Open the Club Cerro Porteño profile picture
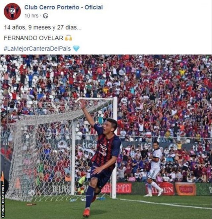This screenshot has width=212, height=219. click(12, 12)
